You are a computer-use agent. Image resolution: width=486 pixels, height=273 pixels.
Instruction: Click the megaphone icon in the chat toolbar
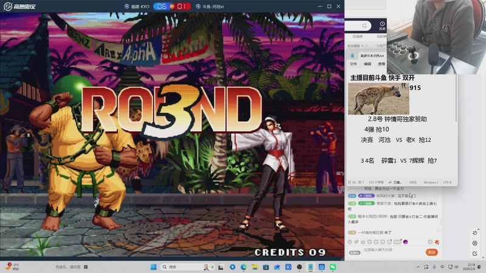(357, 241)
